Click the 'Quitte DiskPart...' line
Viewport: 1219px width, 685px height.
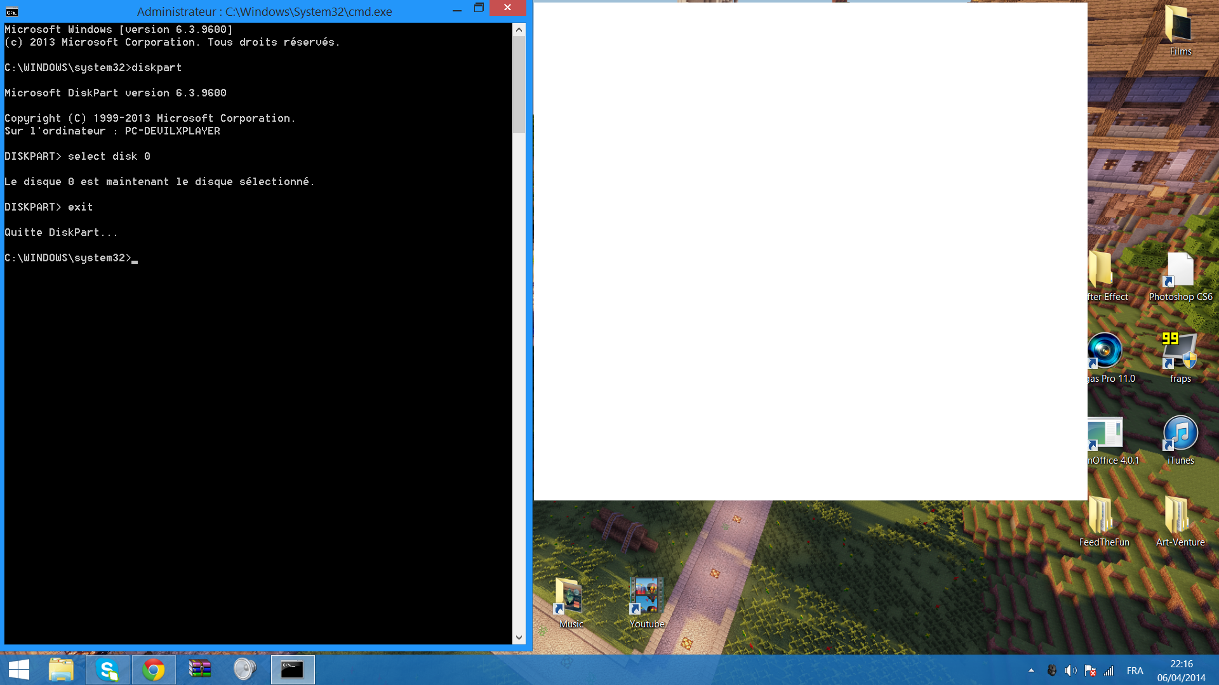pyautogui.click(x=61, y=232)
